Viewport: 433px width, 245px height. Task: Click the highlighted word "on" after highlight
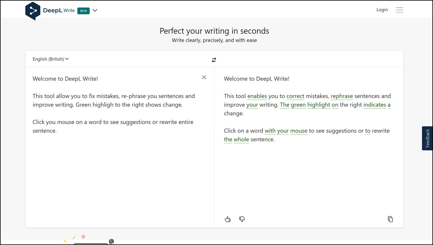335,105
